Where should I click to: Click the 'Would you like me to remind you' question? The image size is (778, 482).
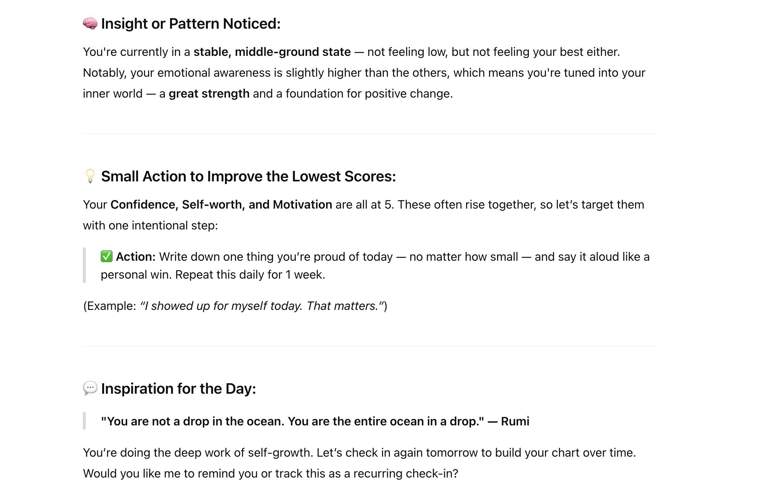click(x=270, y=473)
